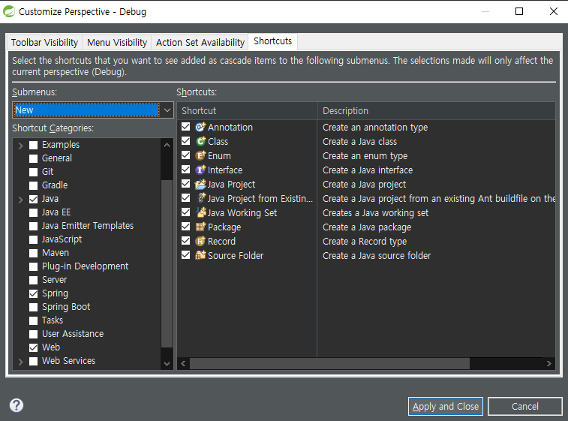Viewport: 568px width, 421px height.
Task: Enable the Java EE category checkbox
Action: click(x=33, y=212)
